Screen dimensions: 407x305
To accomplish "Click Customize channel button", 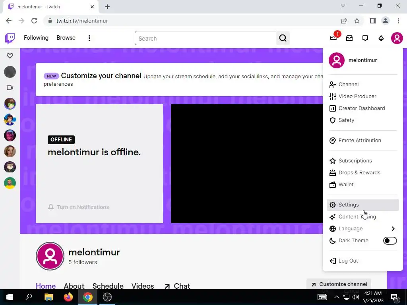I will [x=339, y=284].
